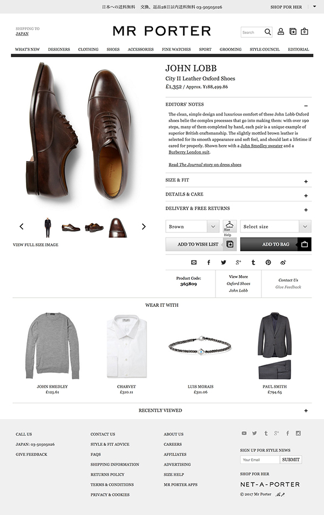Open the Designers menu
324x515 pixels.
(59, 49)
